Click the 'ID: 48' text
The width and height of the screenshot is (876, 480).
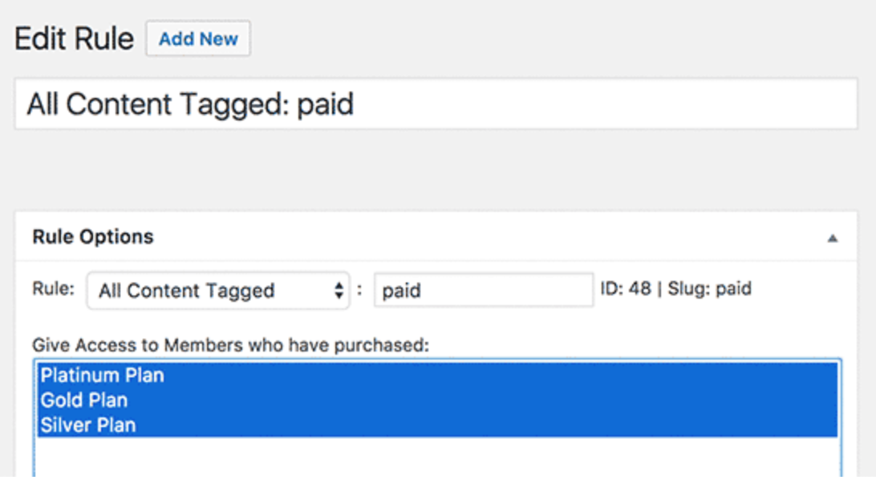pyautogui.click(x=626, y=289)
